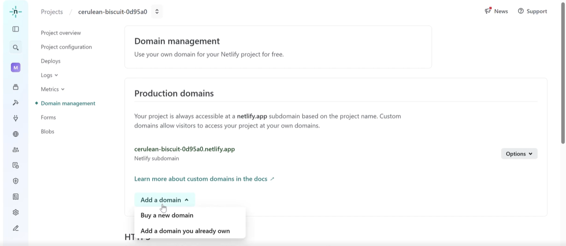Click the Domain management heading text
This screenshot has height=246, width=566.
click(x=177, y=41)
